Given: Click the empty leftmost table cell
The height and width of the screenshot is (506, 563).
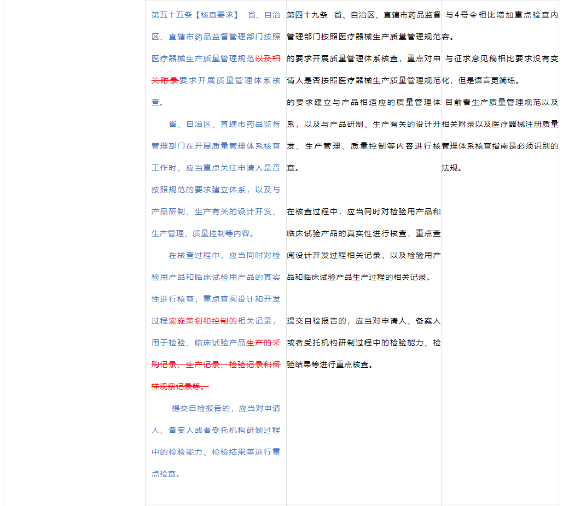Looking at the screenshot, I should click(74, 251).
